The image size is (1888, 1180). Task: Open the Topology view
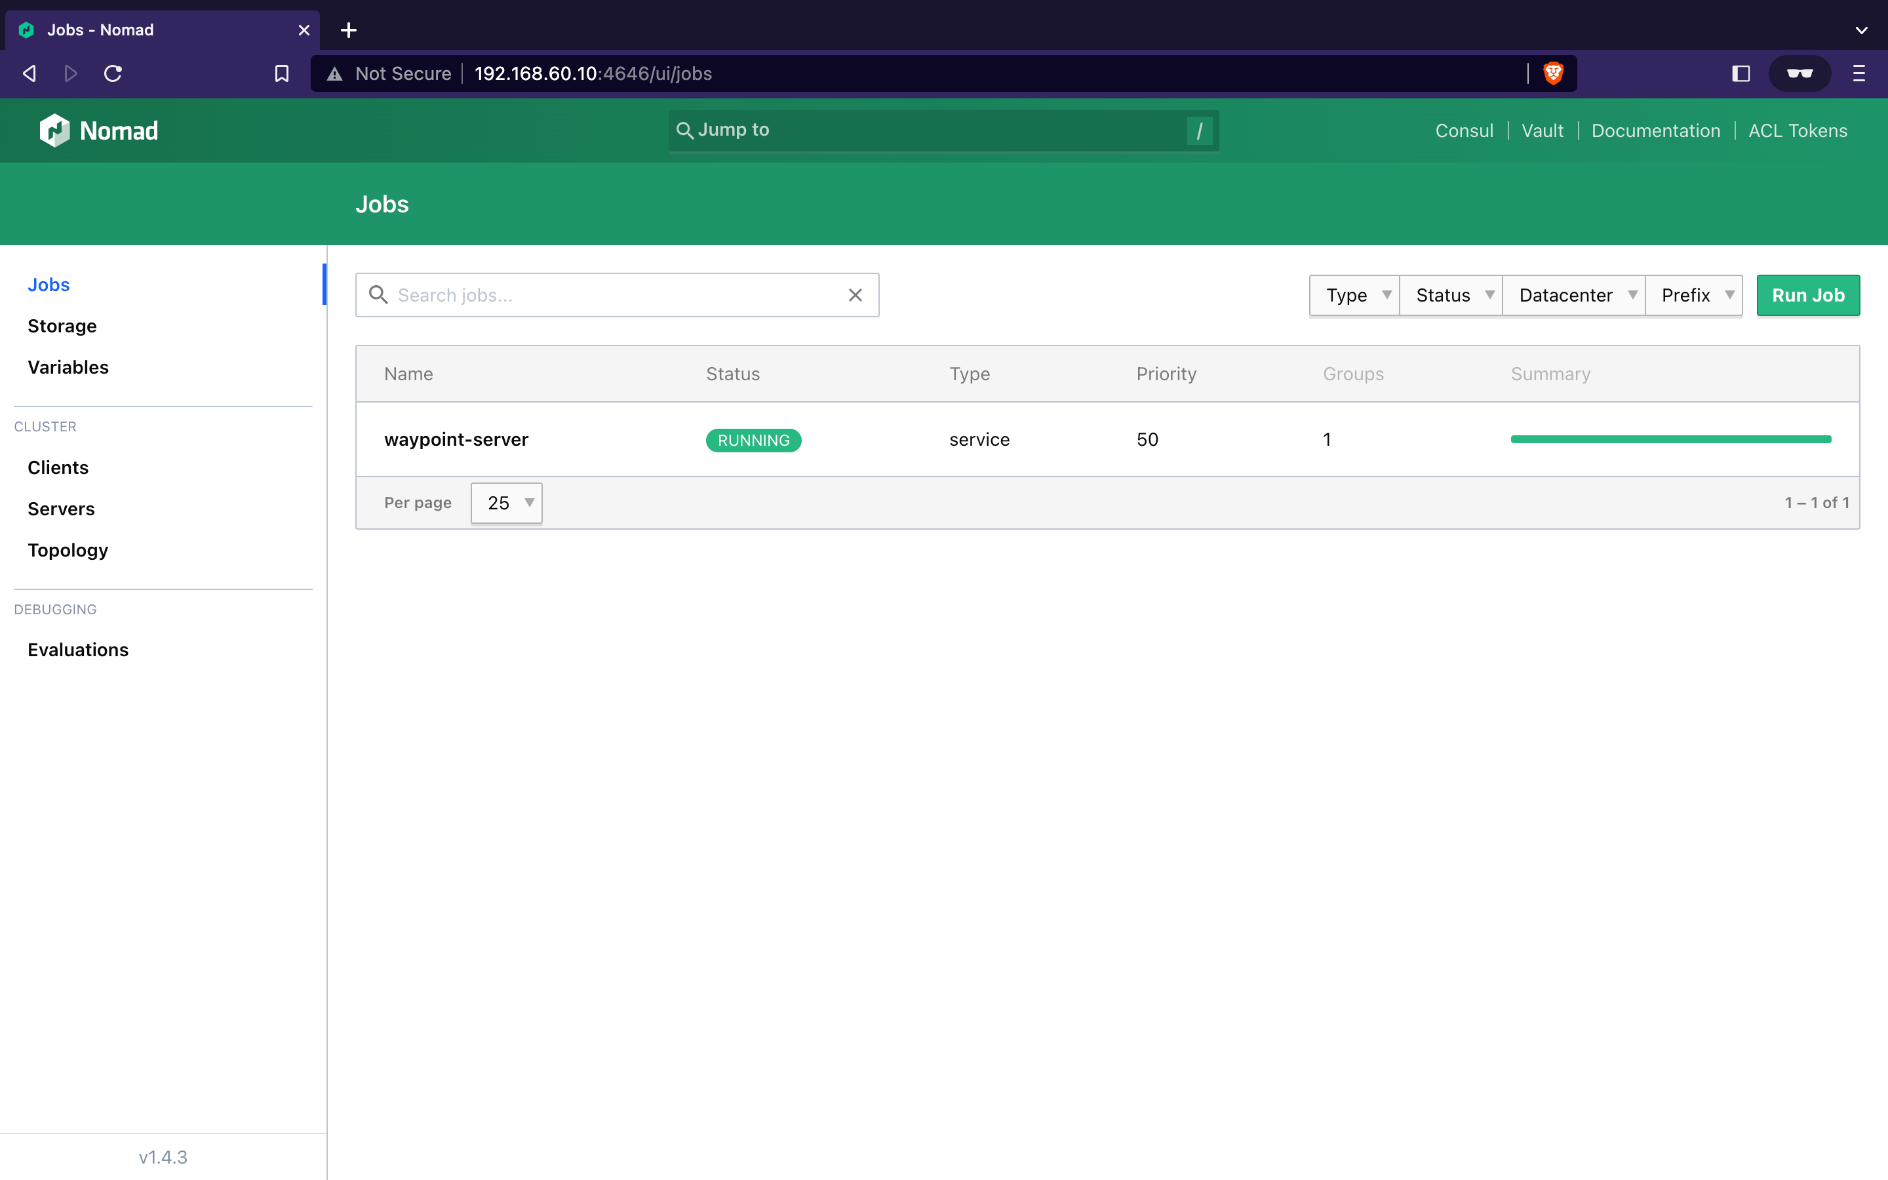pos(68,550)
